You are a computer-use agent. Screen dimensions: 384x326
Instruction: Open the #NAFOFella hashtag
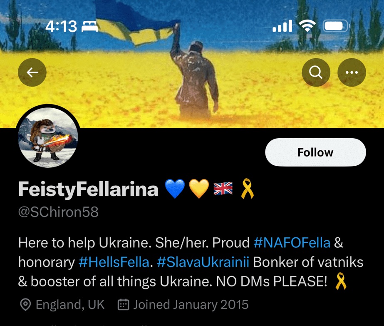(292, 243)
